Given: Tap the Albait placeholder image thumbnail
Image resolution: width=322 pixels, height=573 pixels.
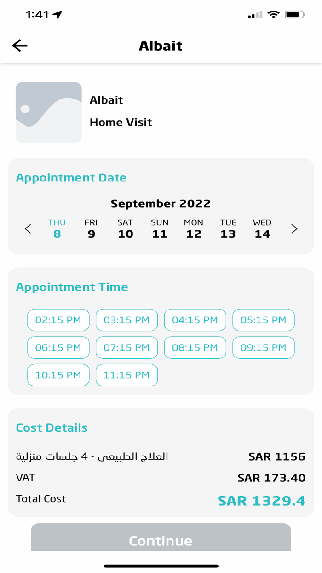Looking at the screenshot, I should (49, 112).
